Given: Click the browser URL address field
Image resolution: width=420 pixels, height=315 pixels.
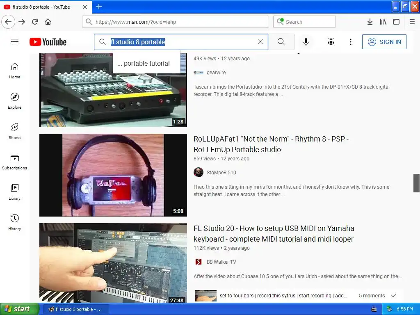Looking at the screenshot, I should coord(176,22).
